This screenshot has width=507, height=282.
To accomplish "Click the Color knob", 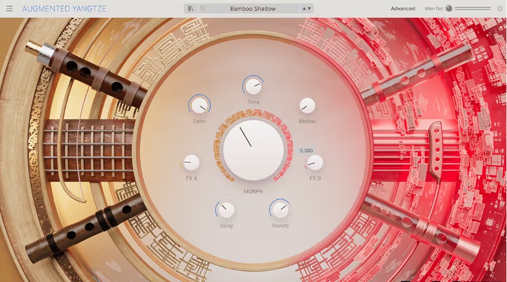I will (199, 105).
